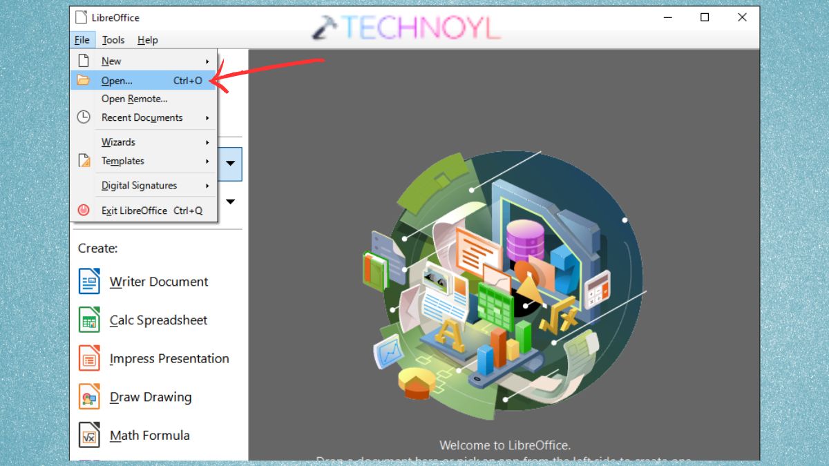Open the Help menu
Screen dimensions: 829x466
(x=148, y=40)
